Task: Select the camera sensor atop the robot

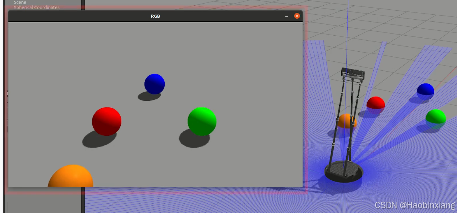Action: (x=353, y=73)
